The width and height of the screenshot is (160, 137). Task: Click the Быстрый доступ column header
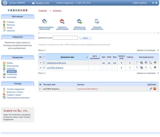pyautogui.click(x=146, y=57)
